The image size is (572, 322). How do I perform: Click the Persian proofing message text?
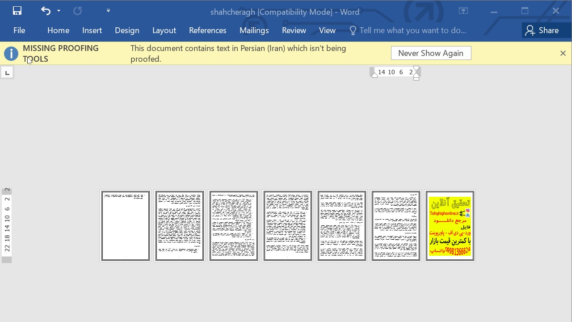[x=238, y=54]
